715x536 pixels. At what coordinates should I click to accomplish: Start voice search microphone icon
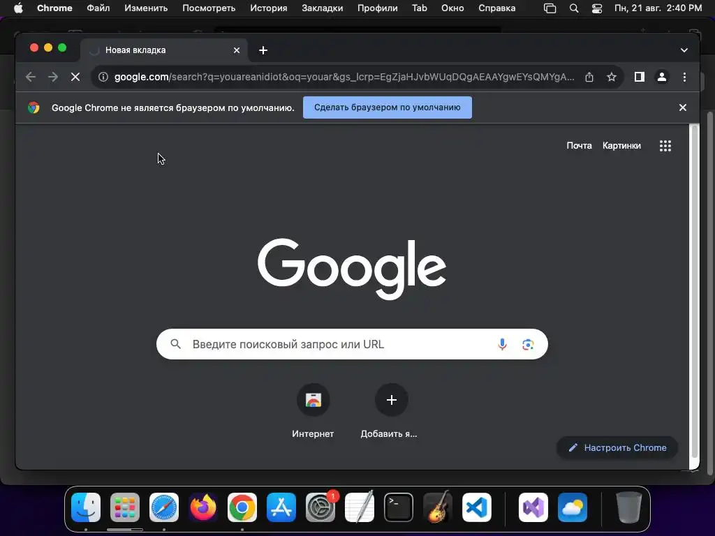(502, 344)
